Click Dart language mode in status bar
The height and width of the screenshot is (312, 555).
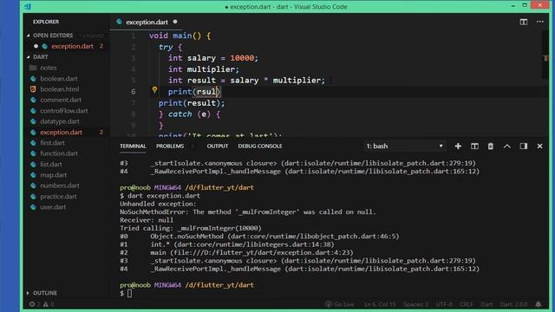(x=486, y=304)
